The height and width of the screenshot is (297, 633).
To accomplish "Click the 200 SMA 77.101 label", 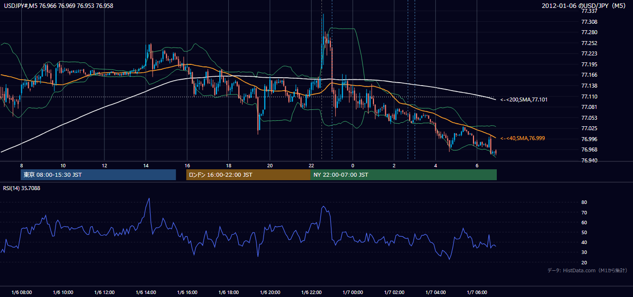I will 524,99.
